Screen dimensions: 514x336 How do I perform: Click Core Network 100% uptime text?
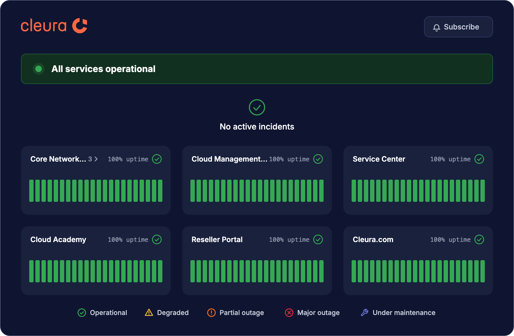pos(128,159)
